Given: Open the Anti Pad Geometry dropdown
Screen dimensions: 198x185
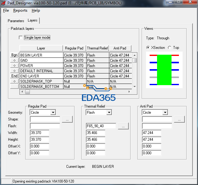Looking at the screenshot, I should click(x=165, y=112).
